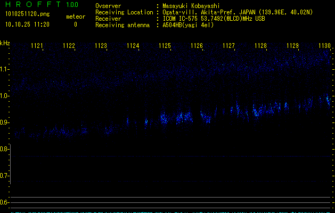335x213 pixels.
Task: Select observer name Masayuki Kobayashi
Action: point(191,5)
